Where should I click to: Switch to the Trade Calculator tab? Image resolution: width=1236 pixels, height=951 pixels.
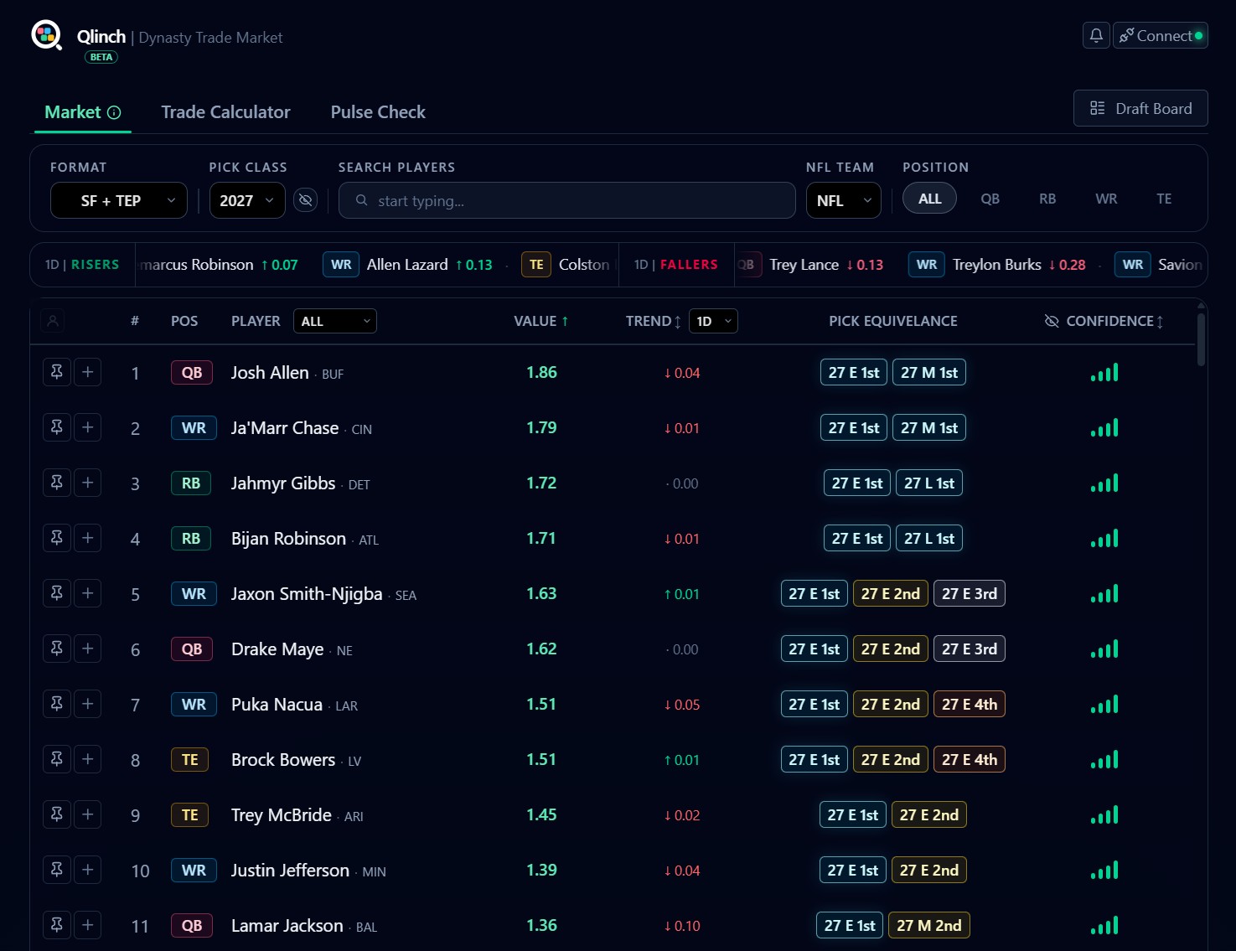225,112
